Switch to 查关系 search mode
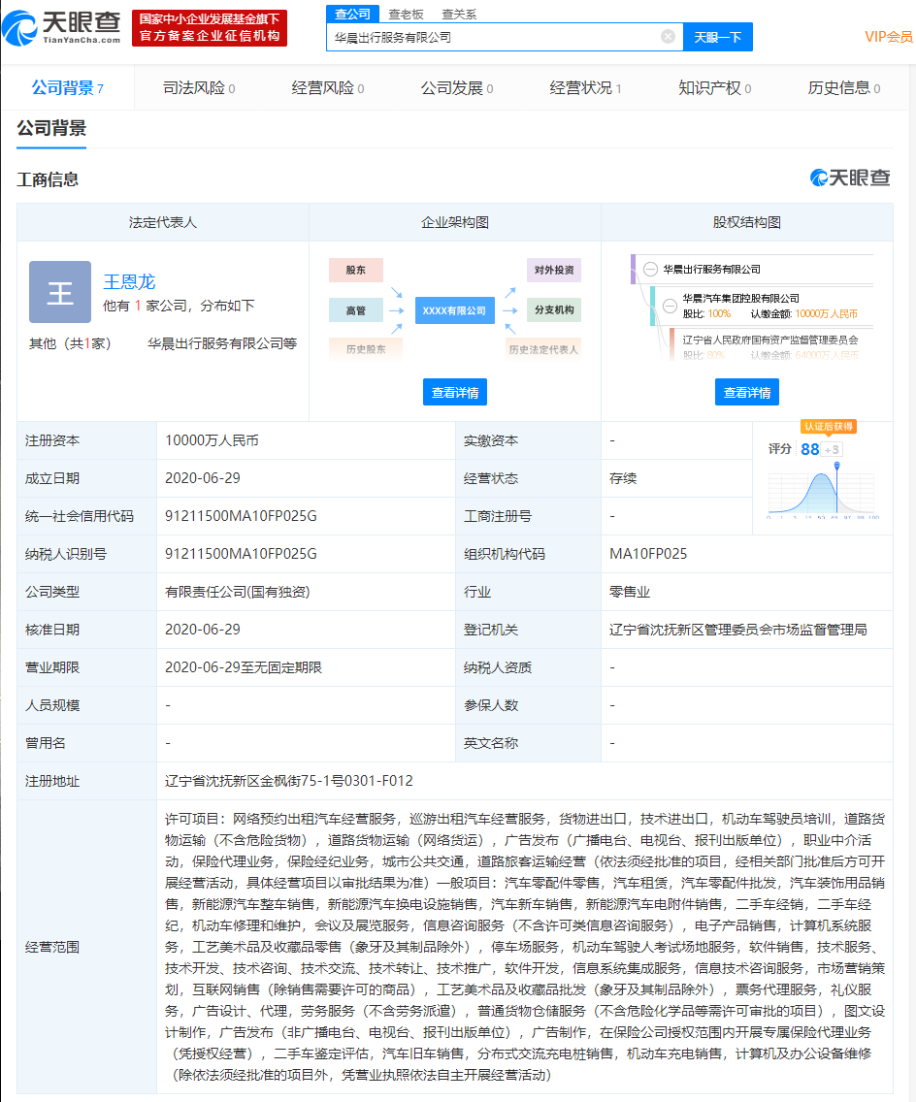916x1102 pixels. [455, 14]
